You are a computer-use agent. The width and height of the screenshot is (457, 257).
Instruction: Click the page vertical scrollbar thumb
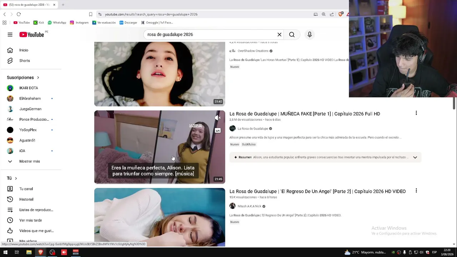point(454,103)
